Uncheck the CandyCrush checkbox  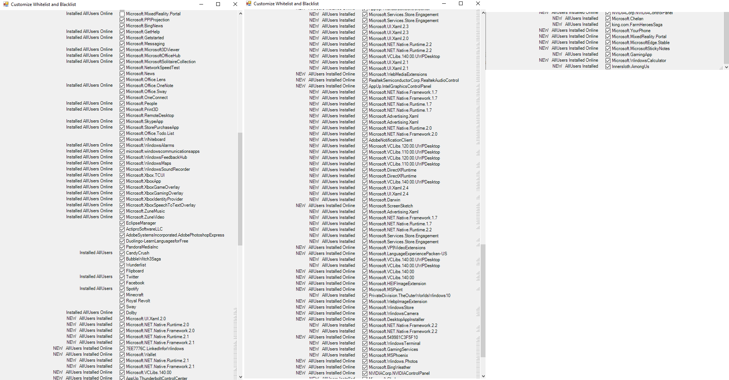pyautogui.click(x=122, y=253)
